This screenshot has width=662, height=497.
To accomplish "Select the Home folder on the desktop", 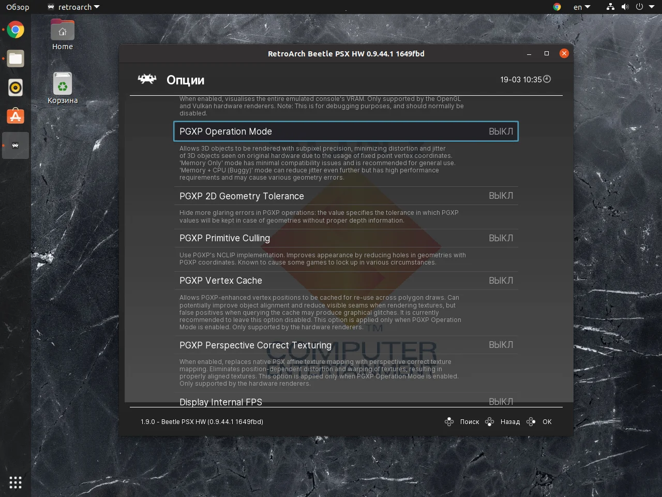I will pyautogui.click(x=63, y=35).
